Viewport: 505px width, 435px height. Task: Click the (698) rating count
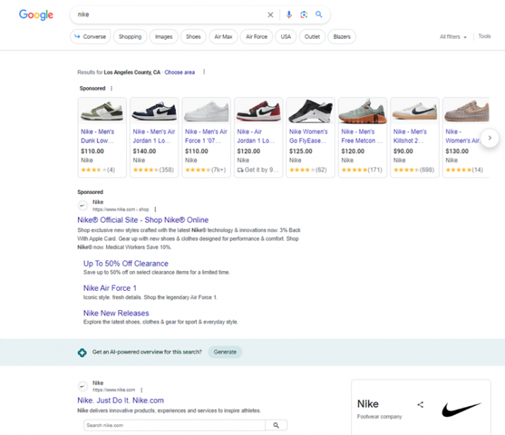coord(427,170)
